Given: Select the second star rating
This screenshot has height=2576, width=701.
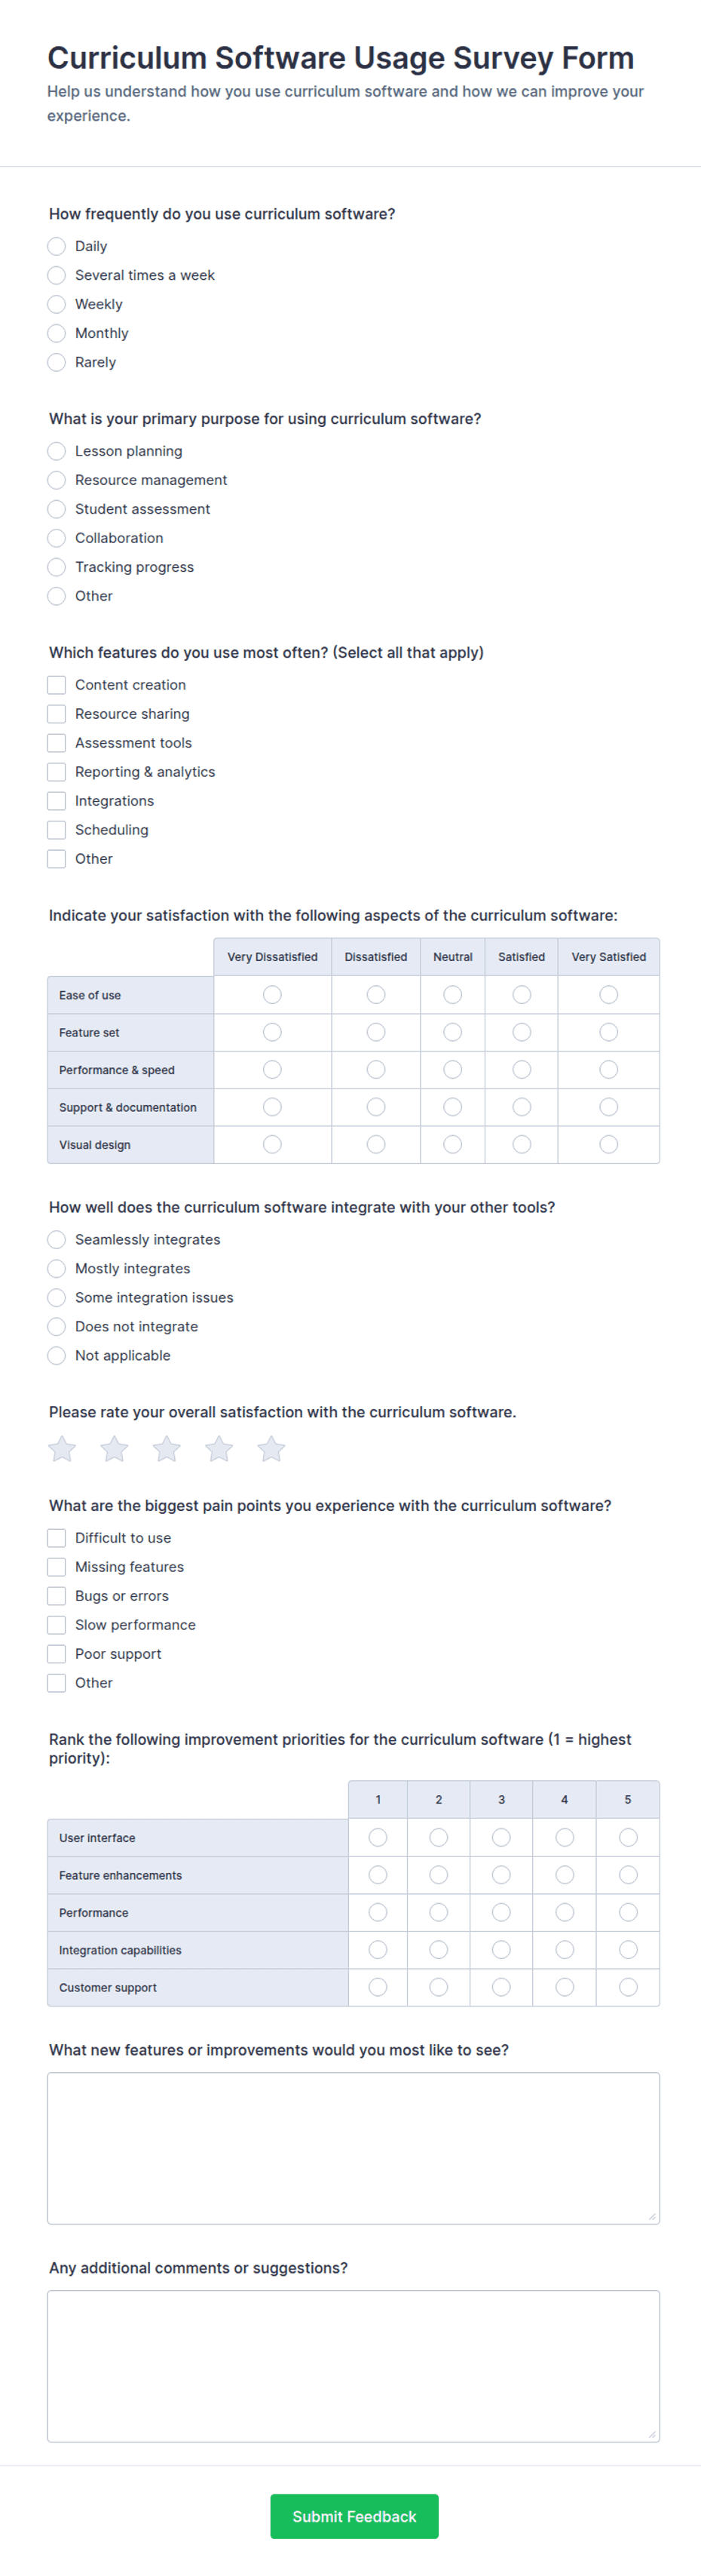Looking at the screenshot, I should click(x=115, y=1449).
